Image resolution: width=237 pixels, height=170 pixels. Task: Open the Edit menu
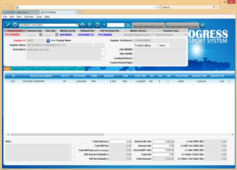12,17
